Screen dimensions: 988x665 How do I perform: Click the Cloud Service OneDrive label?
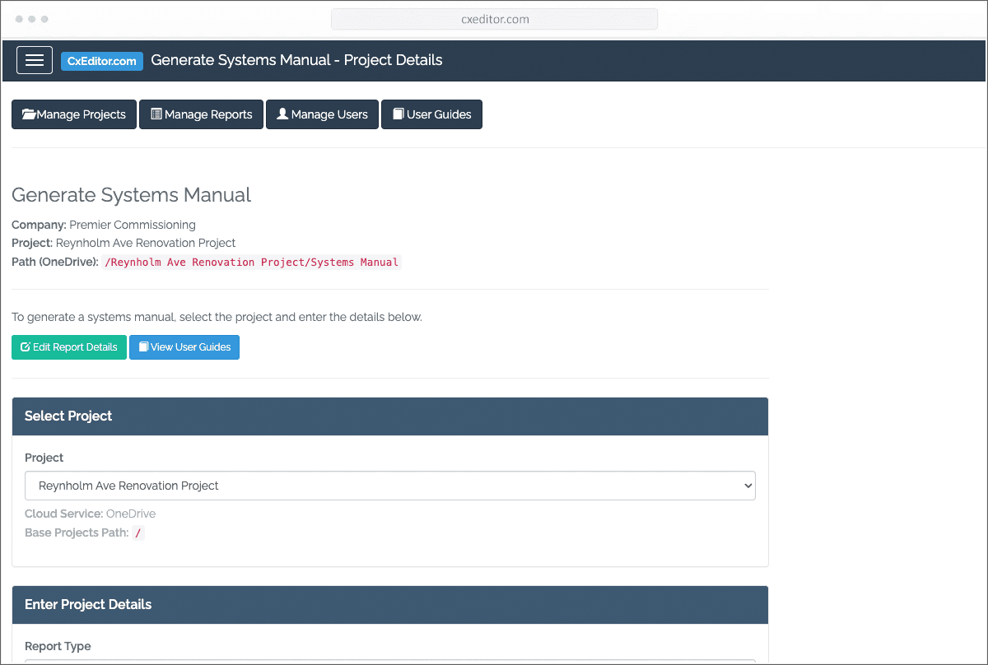point(90,514)
